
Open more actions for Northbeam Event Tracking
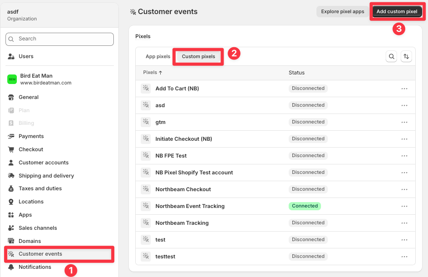[x=404, y=206]
